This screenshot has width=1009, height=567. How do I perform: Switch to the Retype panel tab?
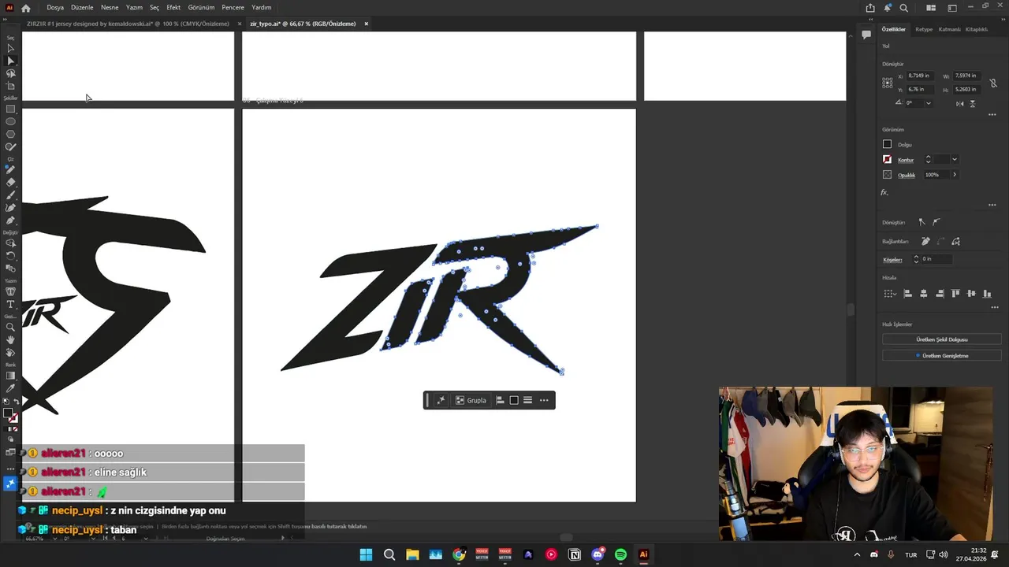pyautogui.click(x=924, y=29)
